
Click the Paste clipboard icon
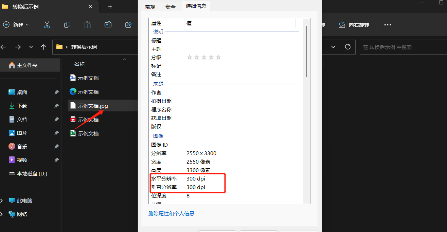pyautogui.click(x=88, y=25)
